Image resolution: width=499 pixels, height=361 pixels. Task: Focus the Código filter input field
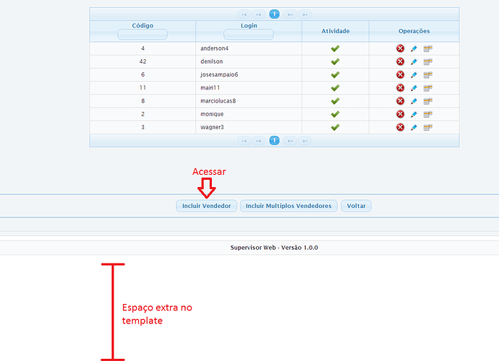click(x=142, y=35)
